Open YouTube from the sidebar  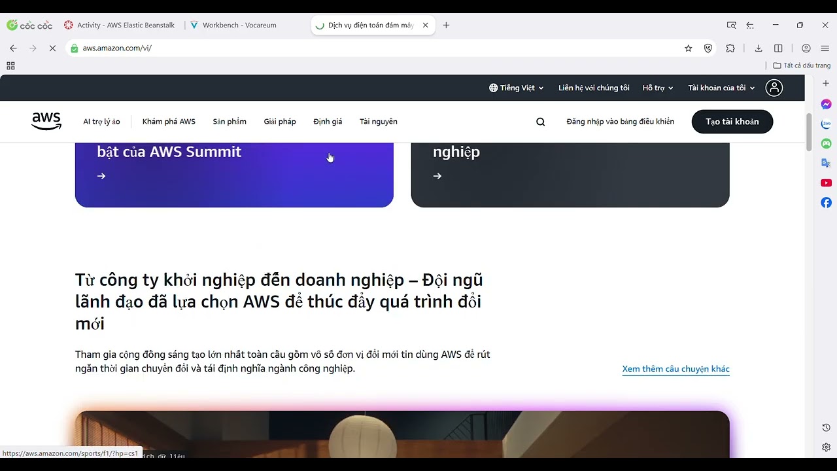click(827, 183)
